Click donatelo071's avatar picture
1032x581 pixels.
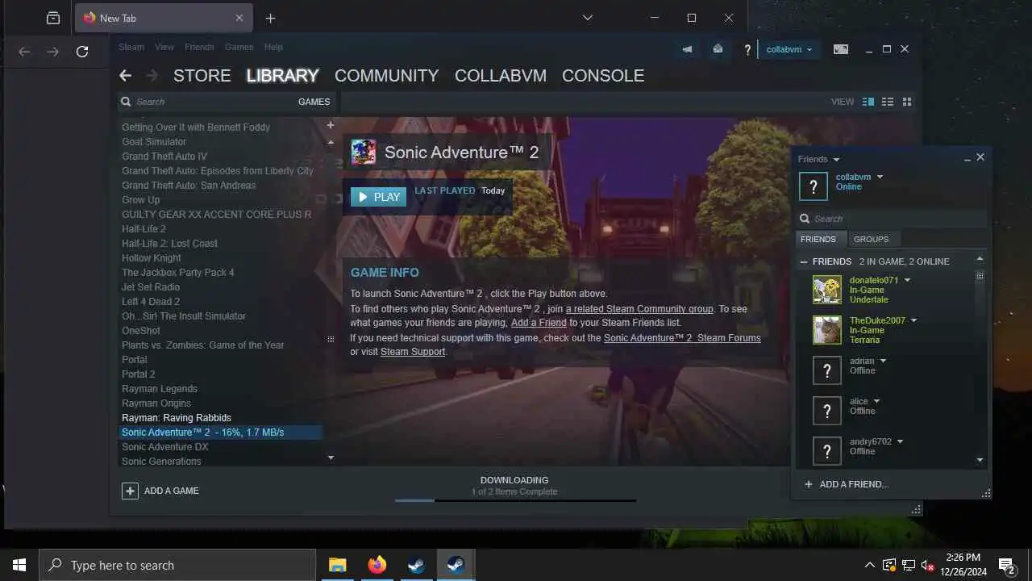pos(826,290)
